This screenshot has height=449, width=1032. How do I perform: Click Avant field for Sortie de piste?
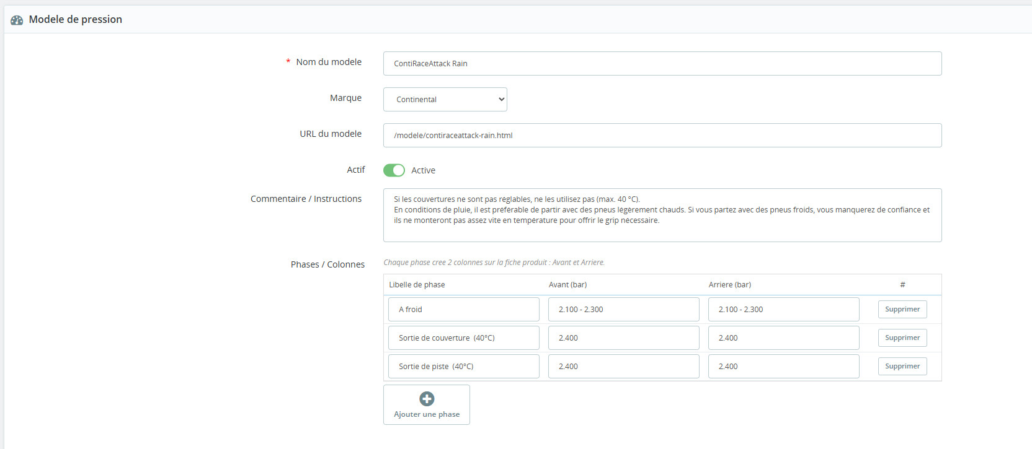[623, 367]
